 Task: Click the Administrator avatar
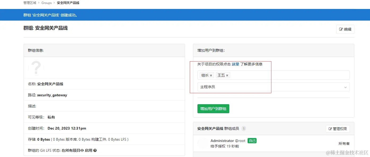203,143
